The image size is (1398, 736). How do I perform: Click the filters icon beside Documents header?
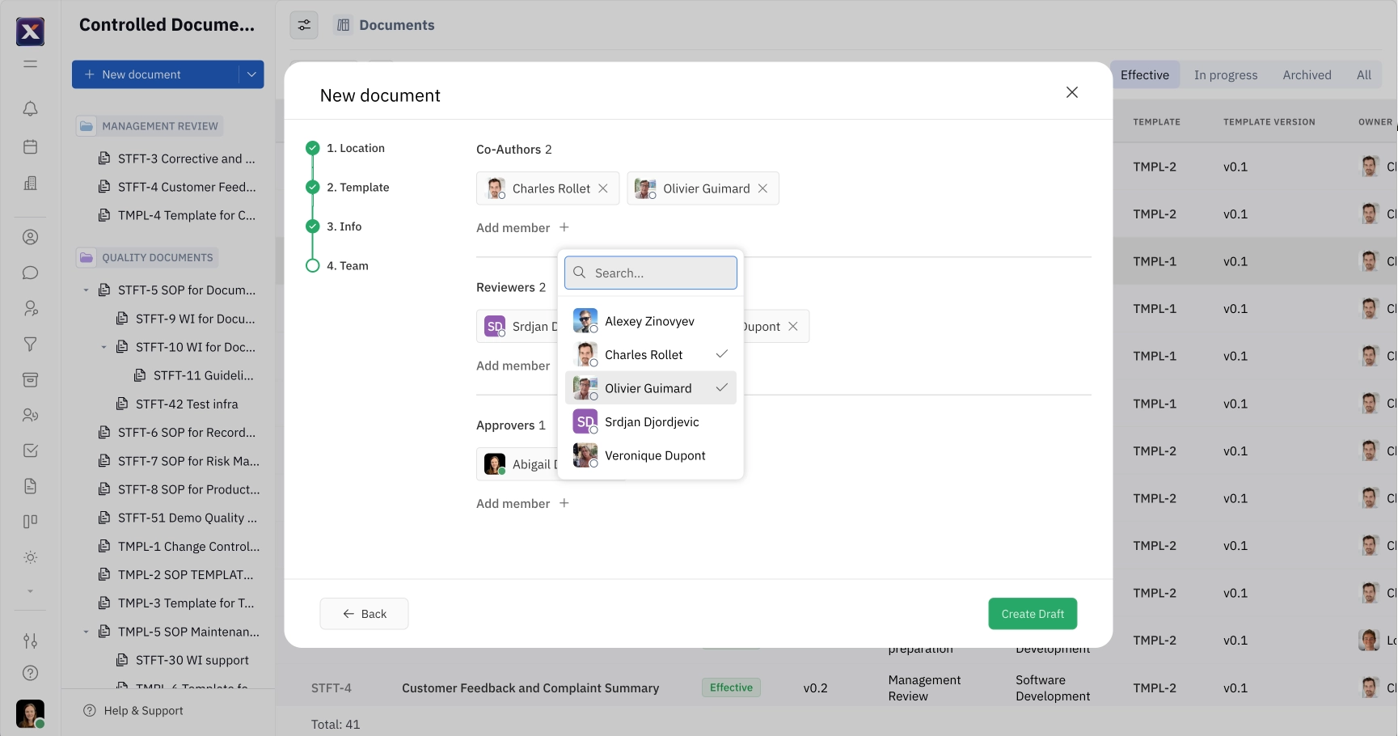tap(303, 25)
